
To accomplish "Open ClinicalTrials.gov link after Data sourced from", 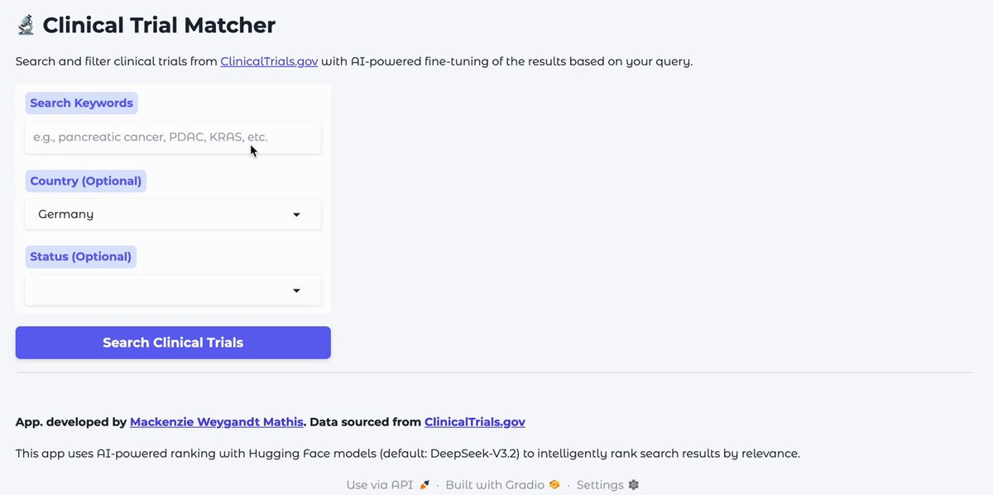I will 475,422.
